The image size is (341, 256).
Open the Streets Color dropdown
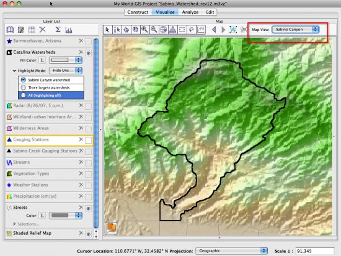click(66, 215)
